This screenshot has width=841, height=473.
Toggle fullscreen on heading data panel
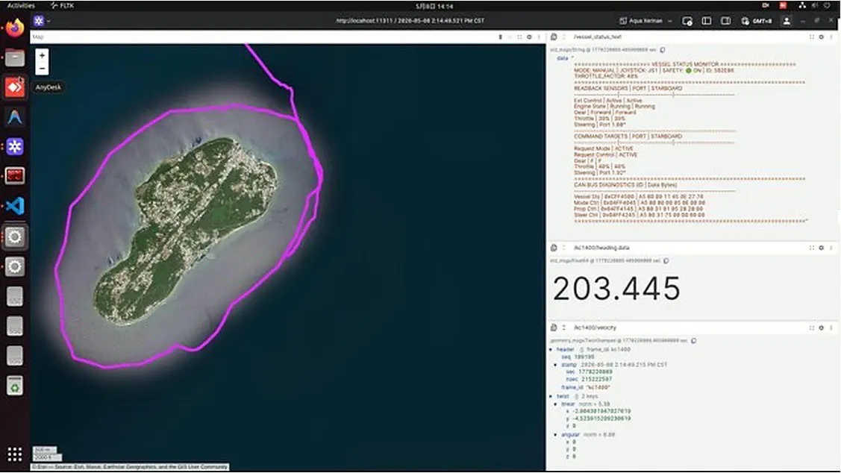811,248
